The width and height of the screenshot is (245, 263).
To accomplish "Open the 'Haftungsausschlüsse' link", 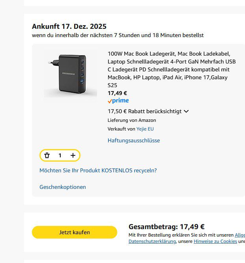I will coord(134,140).
